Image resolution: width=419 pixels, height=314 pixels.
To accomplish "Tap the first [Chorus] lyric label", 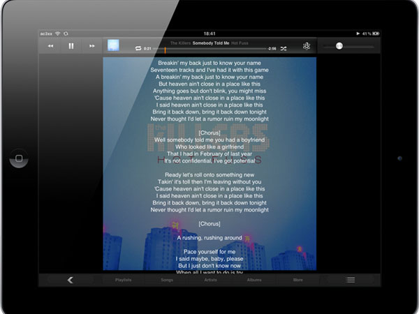I will pos(209,133).
